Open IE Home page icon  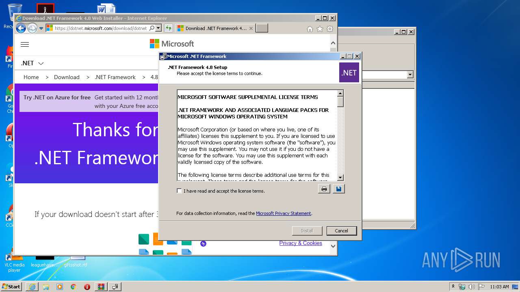pyautogui.click(x=310, y=29)
